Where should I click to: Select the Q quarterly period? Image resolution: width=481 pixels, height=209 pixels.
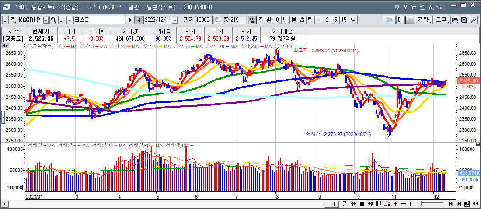[x=277, y=20]
